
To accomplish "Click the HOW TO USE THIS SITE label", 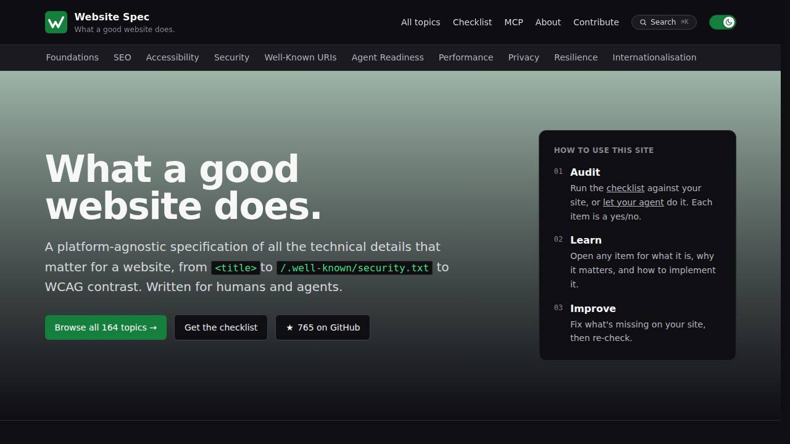I will point(604,150).
